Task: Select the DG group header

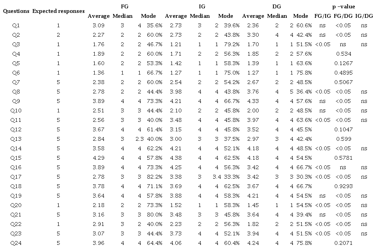Action: pyautogui.click(x=276, y=6)
